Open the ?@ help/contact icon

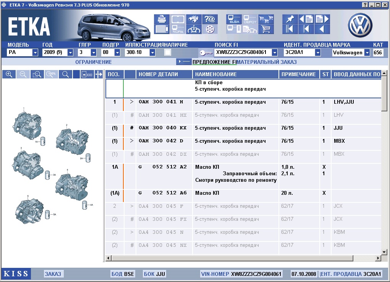click(x=210, y=19)
